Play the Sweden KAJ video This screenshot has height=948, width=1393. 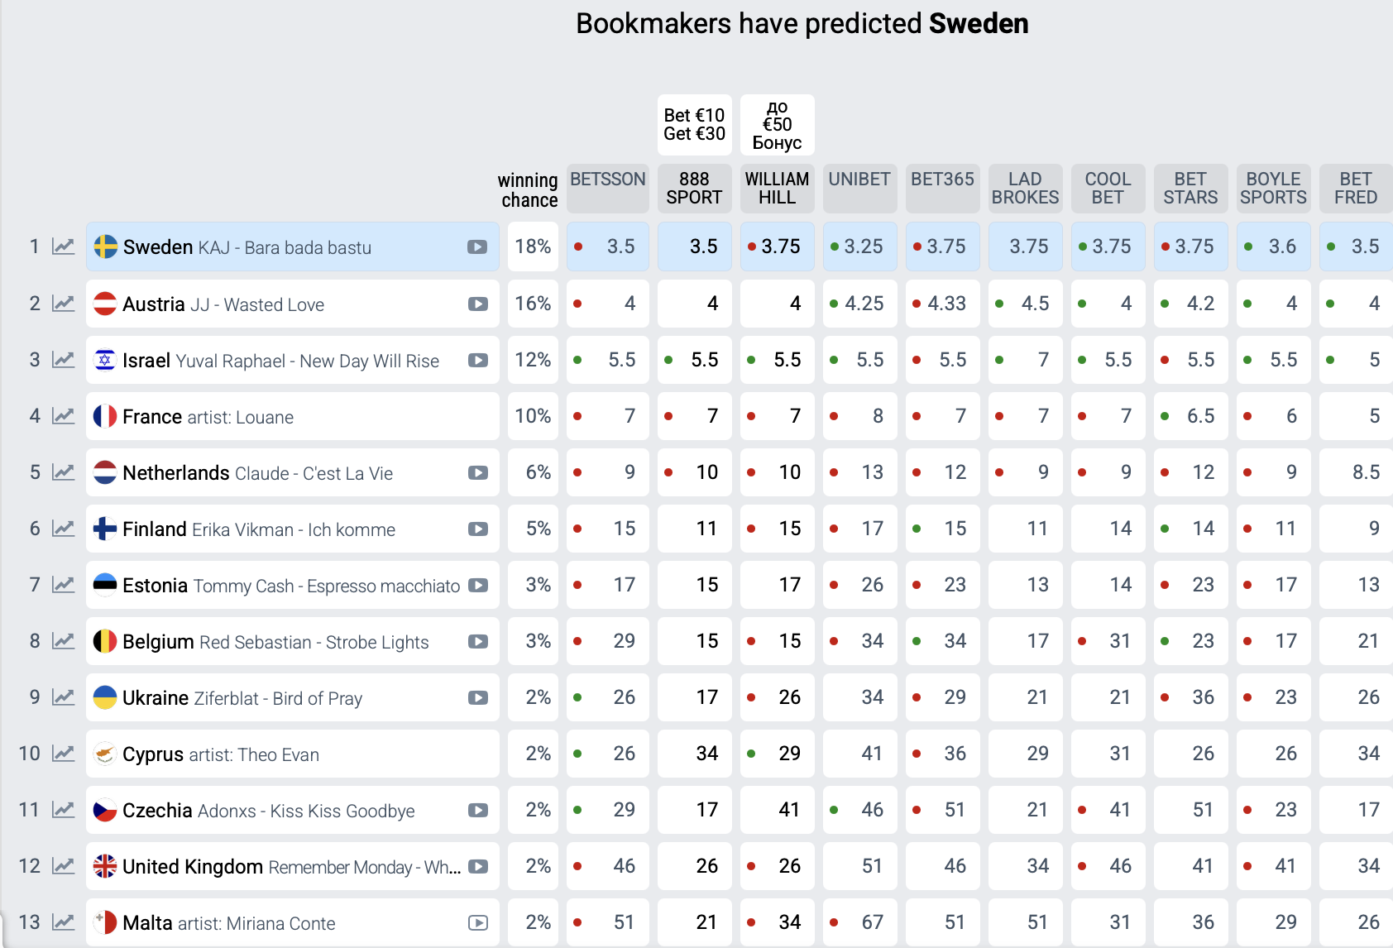pyautogui.click(x=477, y=247)
